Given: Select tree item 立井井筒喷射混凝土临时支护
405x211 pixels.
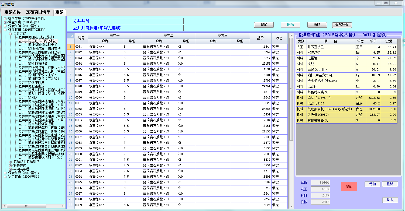Looking at the screenshot, I should pos(39,48).
